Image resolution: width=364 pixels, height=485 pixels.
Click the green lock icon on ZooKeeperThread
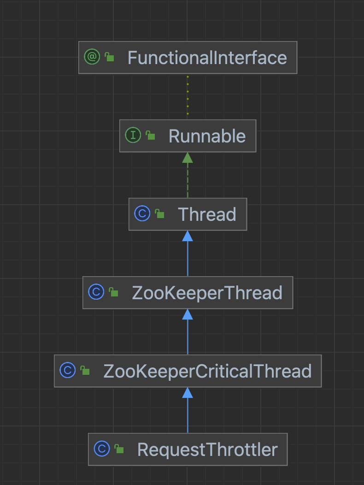(113, 292)
